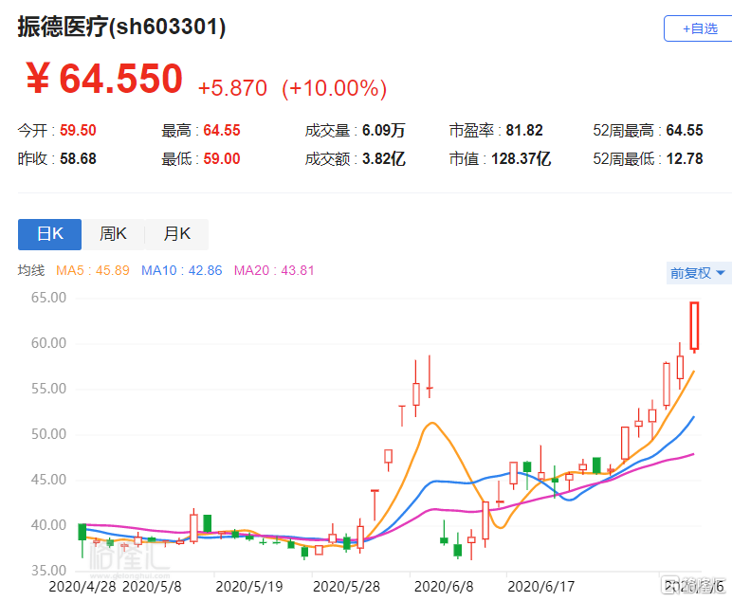This screenshot has width=732, height=601.
Task: Click y-axis label 55.00
Action: click(49, 389)
